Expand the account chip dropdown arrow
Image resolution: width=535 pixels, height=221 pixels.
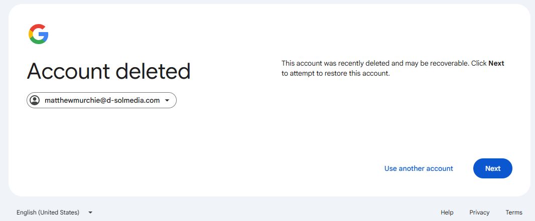coord(167,100)
